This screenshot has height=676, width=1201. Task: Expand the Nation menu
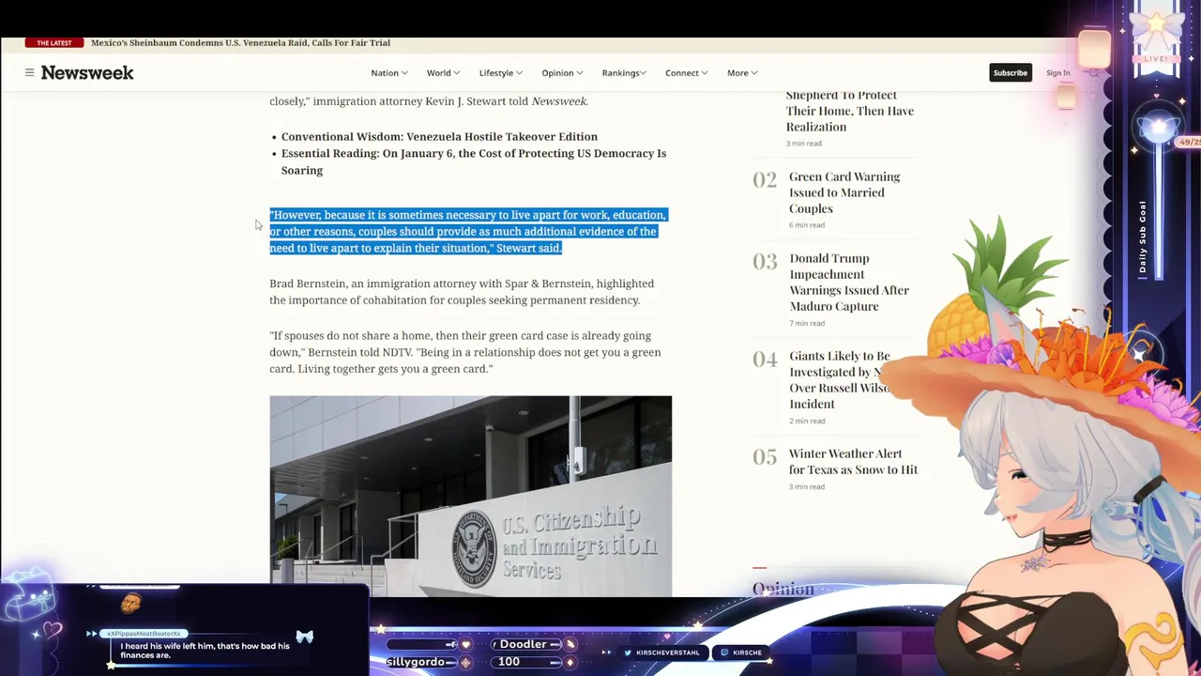click(x=388, y=72)
